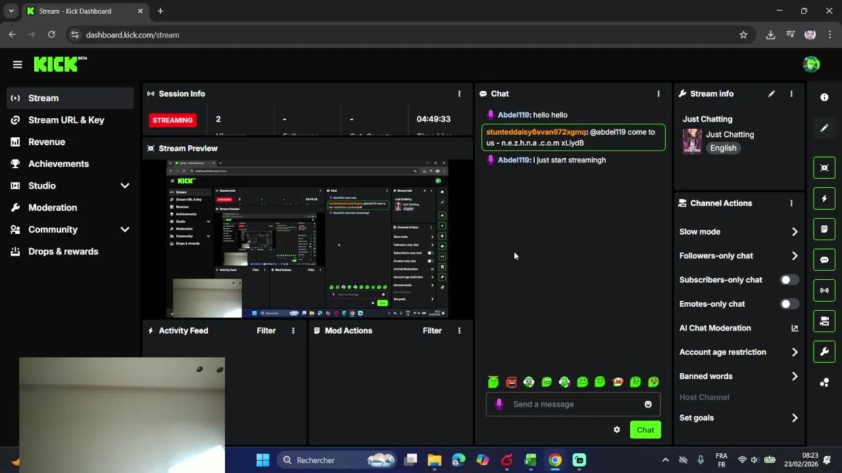Open File Explorer from the taskbar
The height and width of the screenshot is (473, 842).
pos(434,460)
